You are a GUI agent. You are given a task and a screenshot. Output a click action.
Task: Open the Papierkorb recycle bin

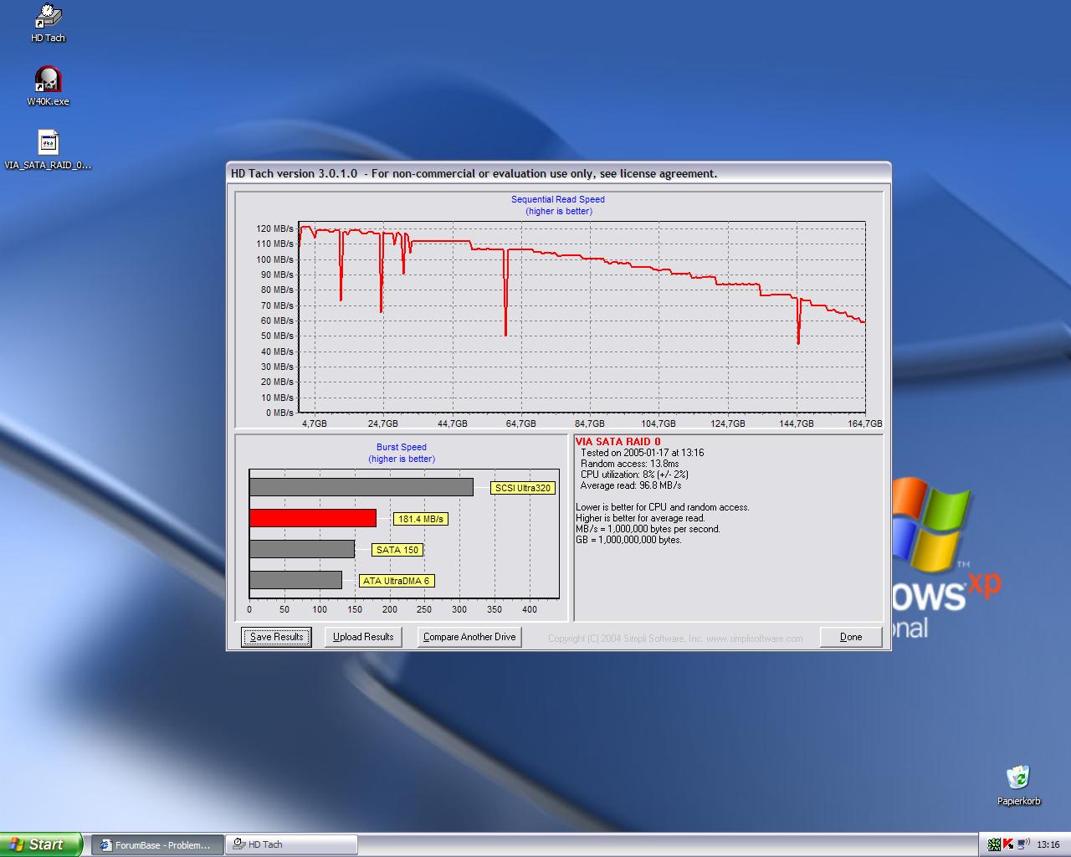[1018, 785]
